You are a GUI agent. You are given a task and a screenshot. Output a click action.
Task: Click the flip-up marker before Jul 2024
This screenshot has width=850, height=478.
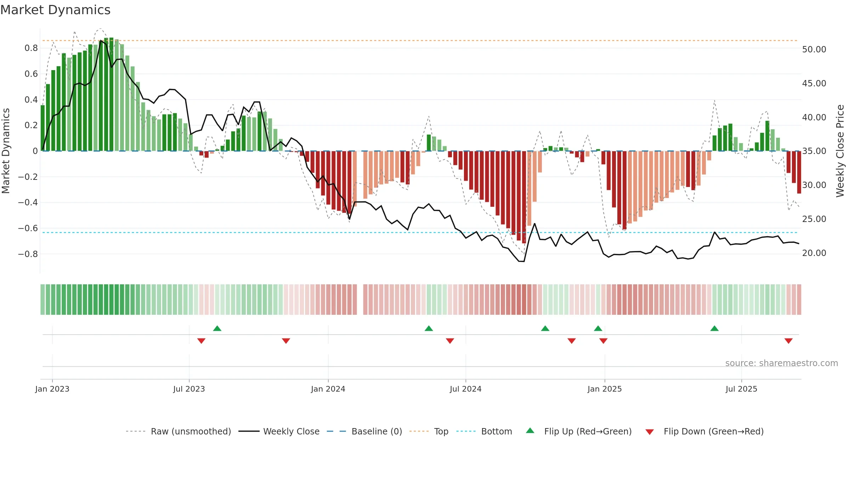tap(429, 329)
